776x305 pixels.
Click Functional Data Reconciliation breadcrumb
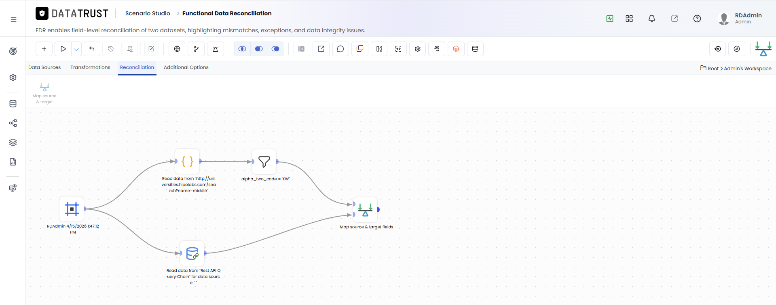227,13
